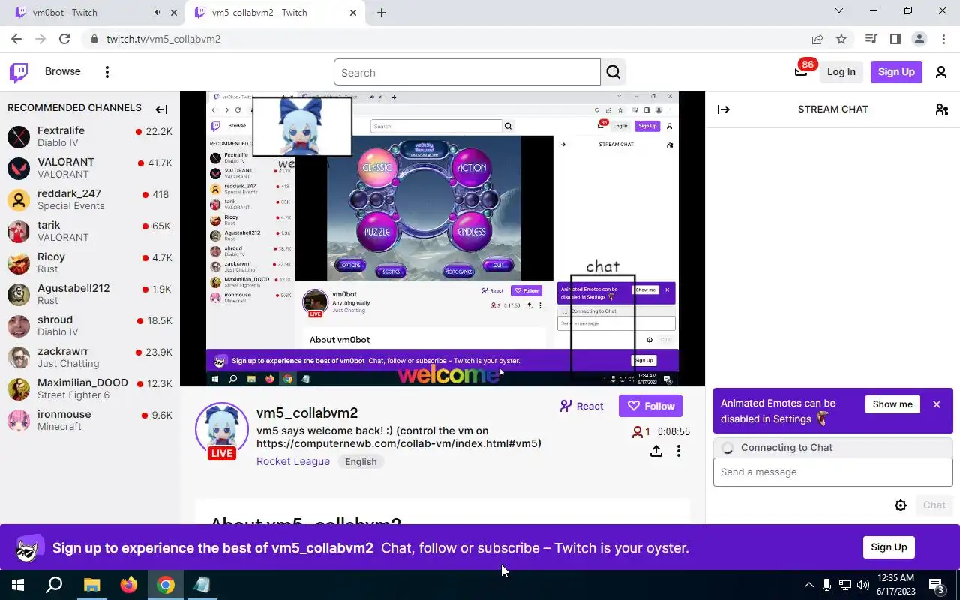Click the taskbar volume icon
The height and width of the screenshot is (600, 960).
(863, 585)
